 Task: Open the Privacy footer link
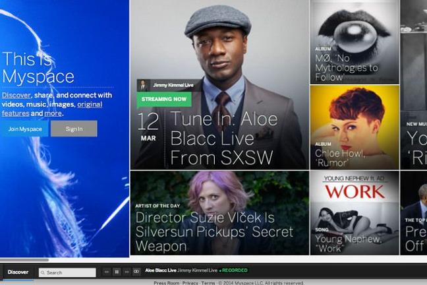pos(190,283)
